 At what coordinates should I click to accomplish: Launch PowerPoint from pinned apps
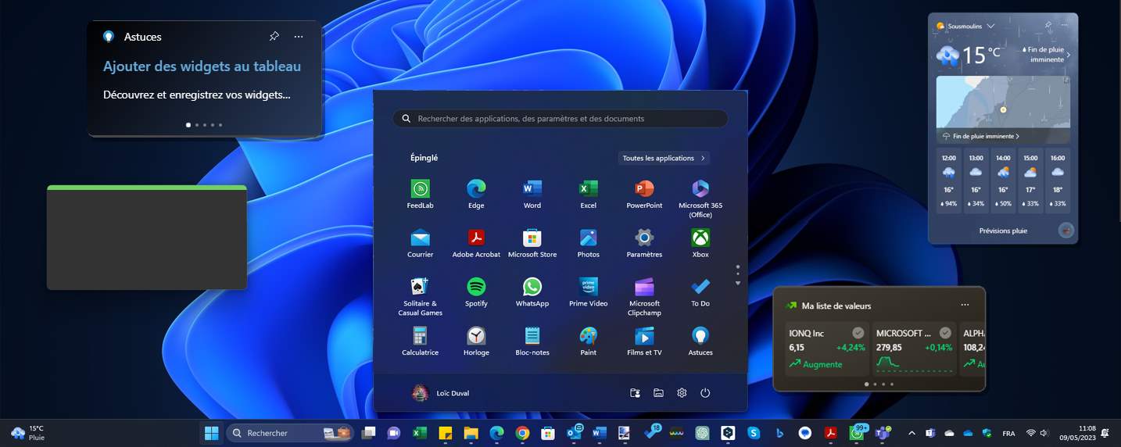pyautogui.click(x=644, y=195)
